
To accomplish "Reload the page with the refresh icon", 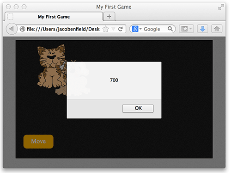I will (x=121, y=29).
